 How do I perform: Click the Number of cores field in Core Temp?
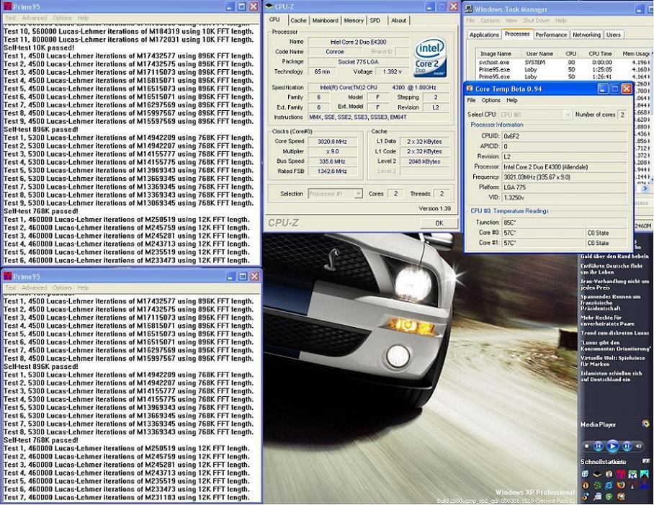(622, 115)
